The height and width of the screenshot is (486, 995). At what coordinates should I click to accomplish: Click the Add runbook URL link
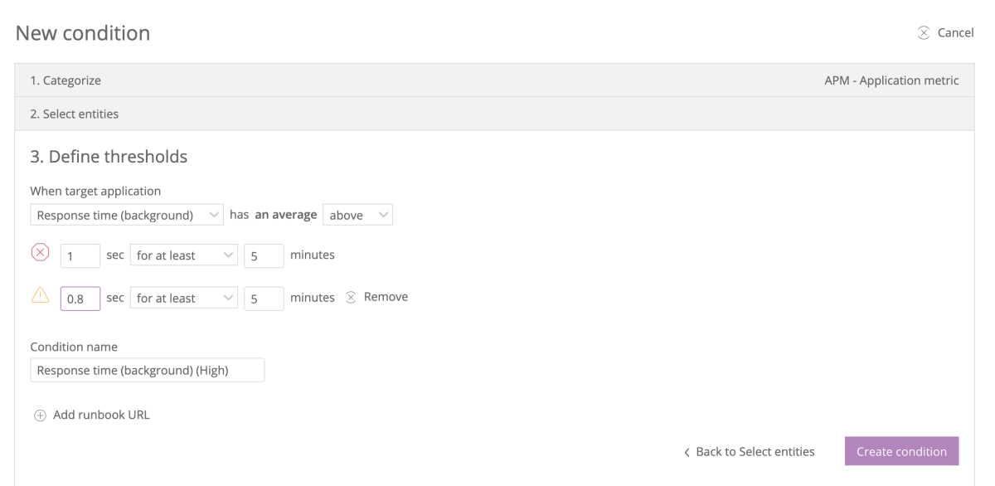click(x=101, y=415)
